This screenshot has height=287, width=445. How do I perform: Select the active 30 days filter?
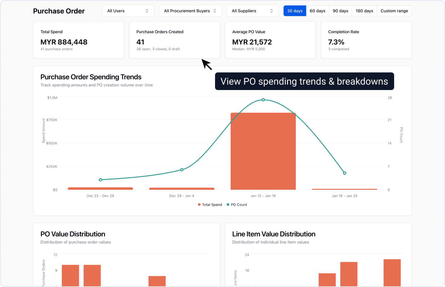pos(294,10)
